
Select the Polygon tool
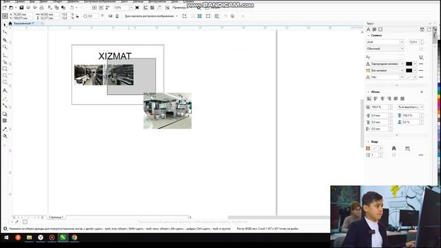[5, 83]
